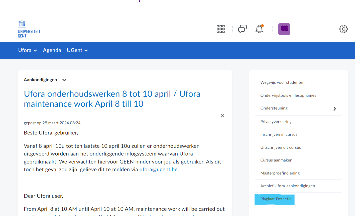Select the highlighted Plagiaat Detectie link
Viewport: 355px width, 216px height.
[x=276, y=199]
